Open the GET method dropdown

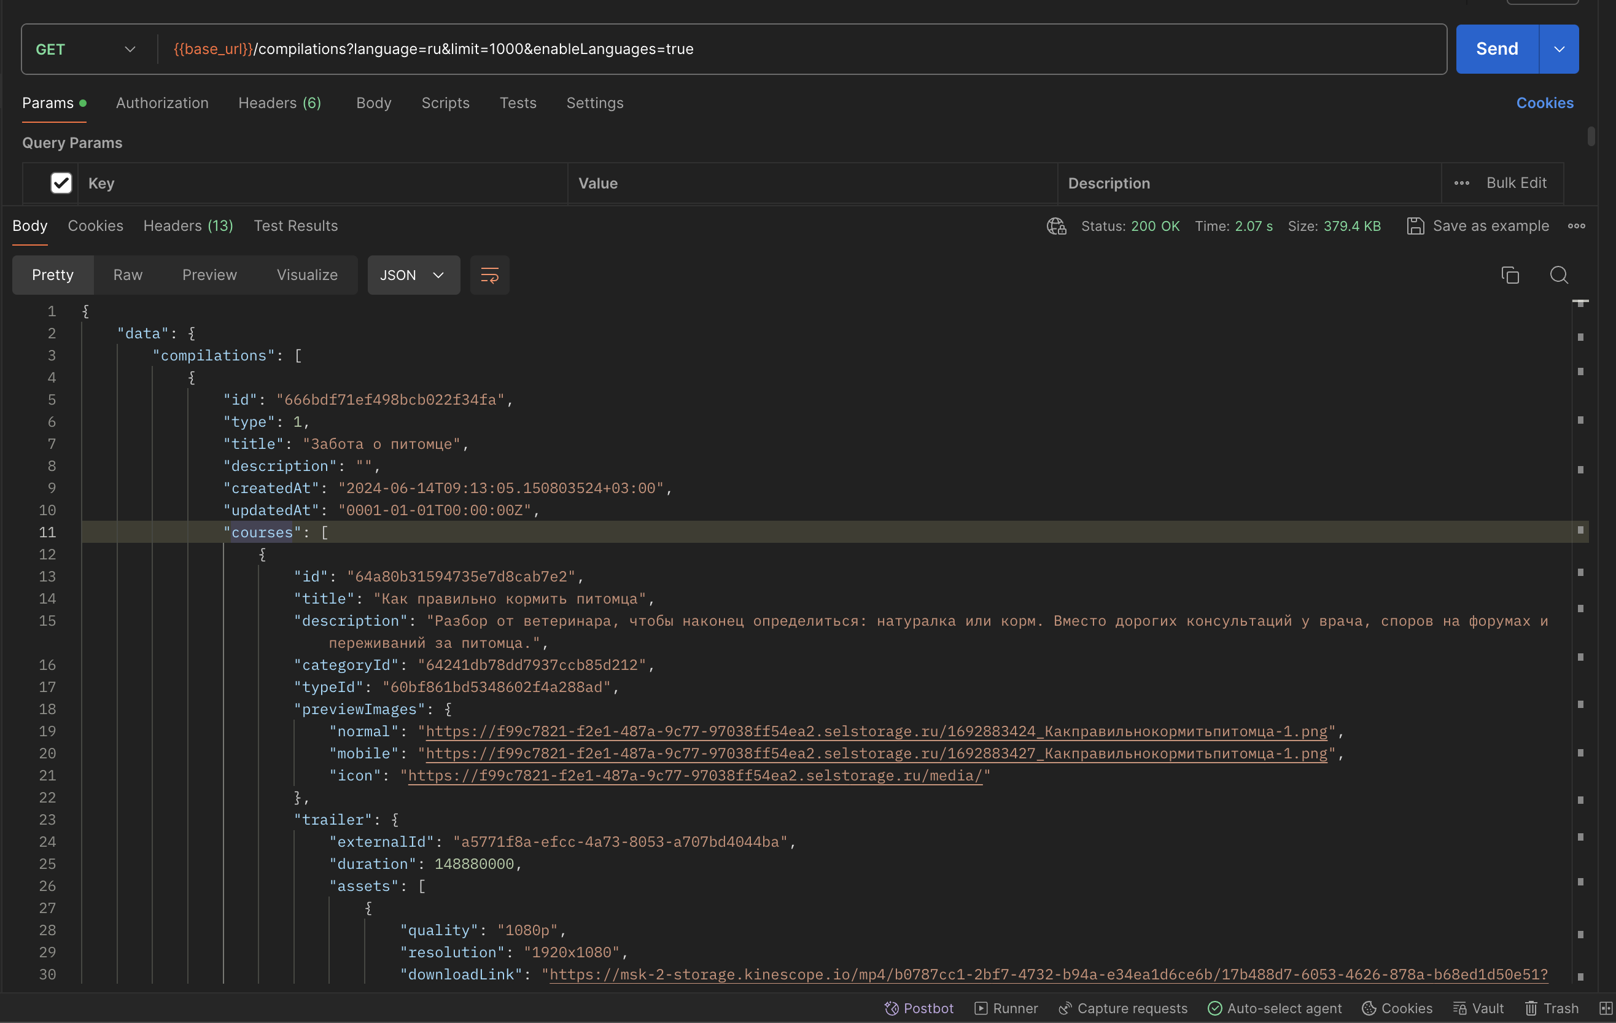tap(86, 50)
